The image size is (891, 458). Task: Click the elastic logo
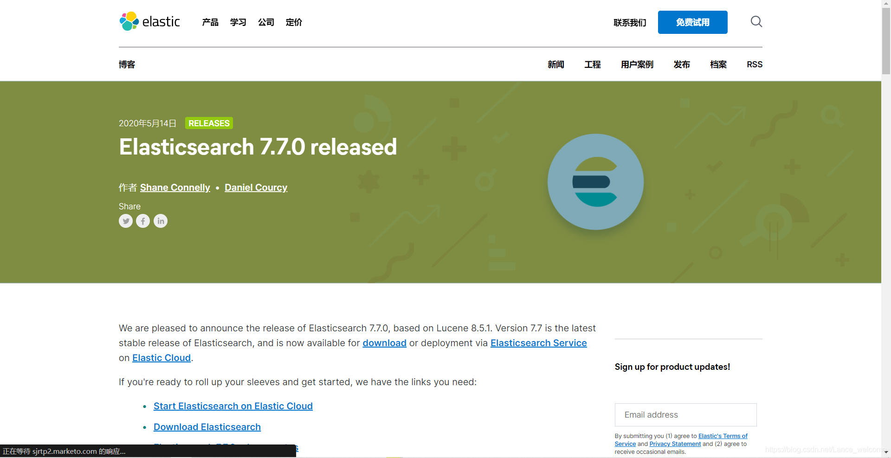[x=149, y=21]
